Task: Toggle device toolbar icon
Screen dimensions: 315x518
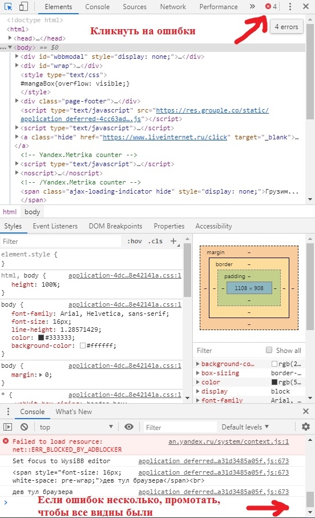Action: pos(23,6)
